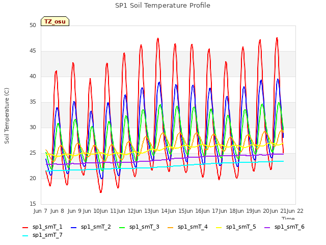Click the Jun 22 x-axis tick label
Image resolution: width=326 pixels, height=245 pixels.
pos(295,211)
